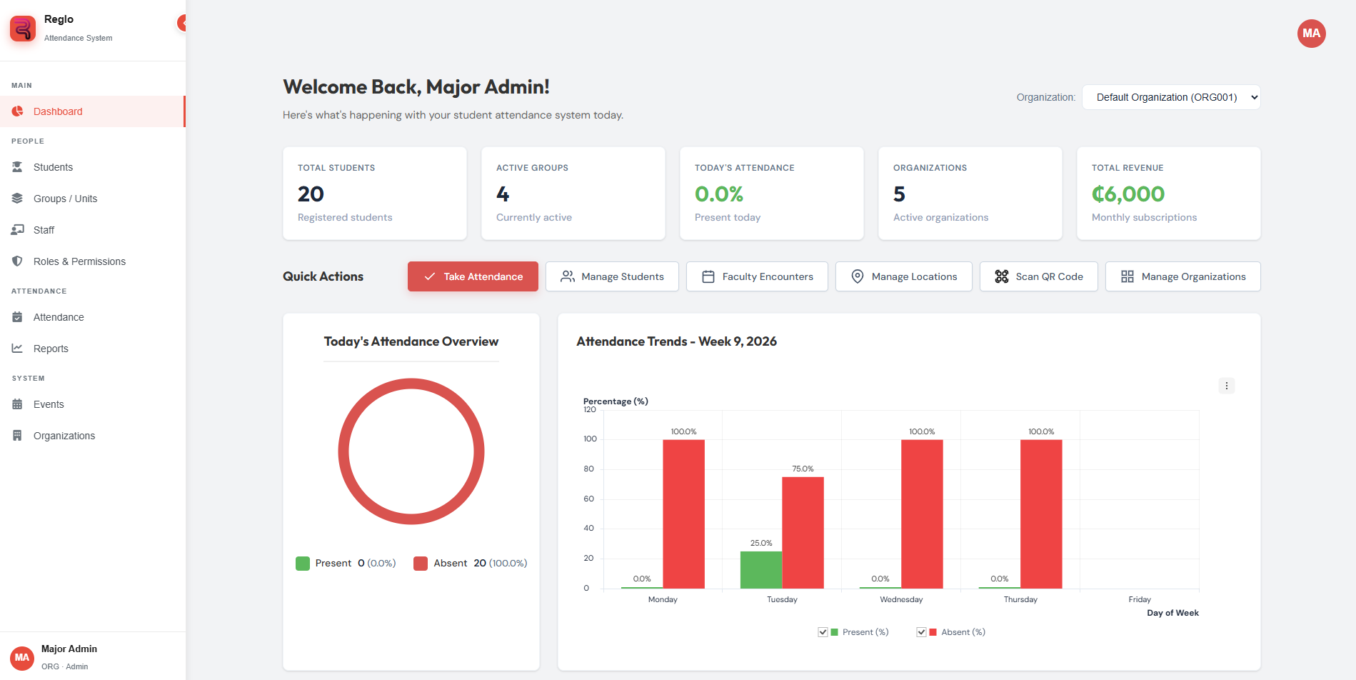Screen dimensions: 1356x680
Task: Open the Organizations sidebar item
Action: point(93,436)
